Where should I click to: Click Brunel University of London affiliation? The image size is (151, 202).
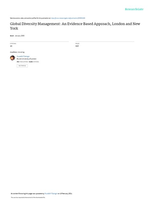26,59
